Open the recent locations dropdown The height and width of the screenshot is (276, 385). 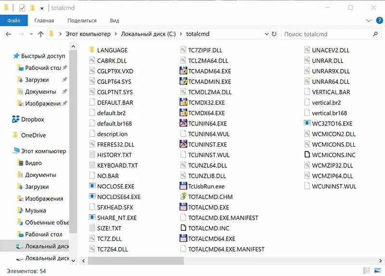(31, 34)
